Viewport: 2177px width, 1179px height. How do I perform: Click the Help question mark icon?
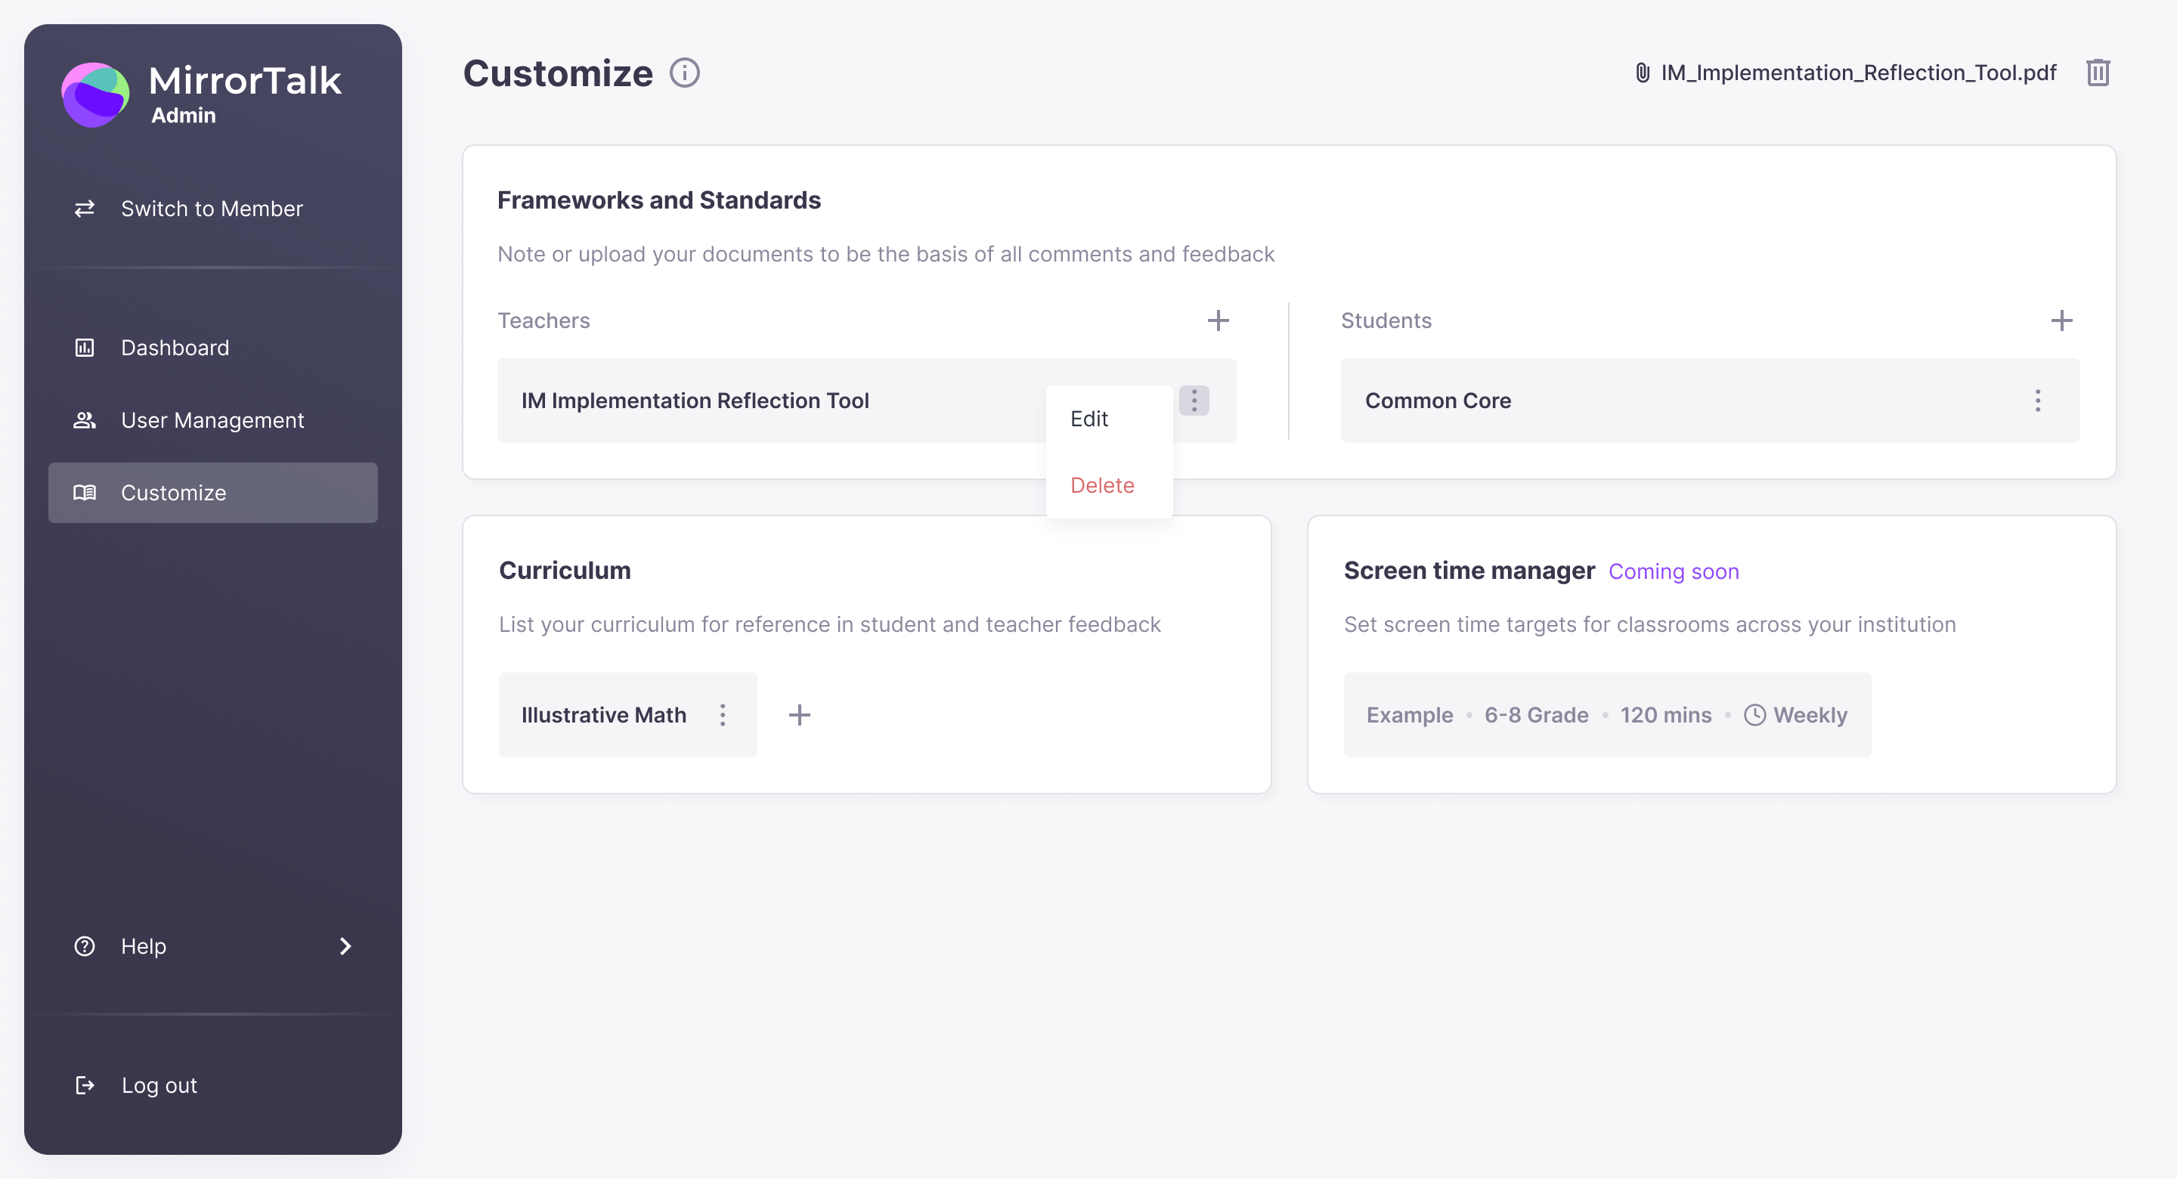pos(85,945)
